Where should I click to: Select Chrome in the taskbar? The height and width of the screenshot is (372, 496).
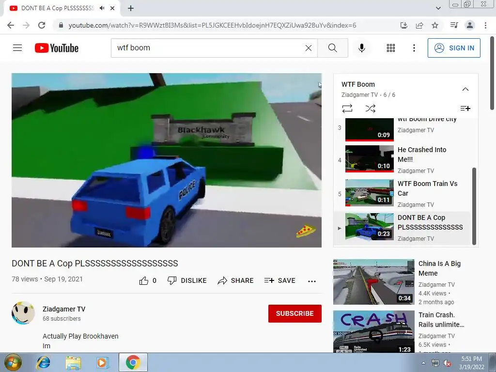pos(133,362)
